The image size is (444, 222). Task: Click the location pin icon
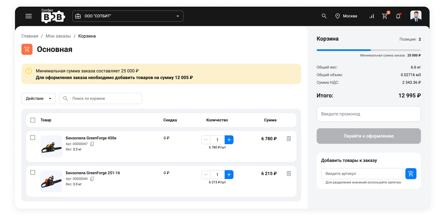tap(337, 16)
